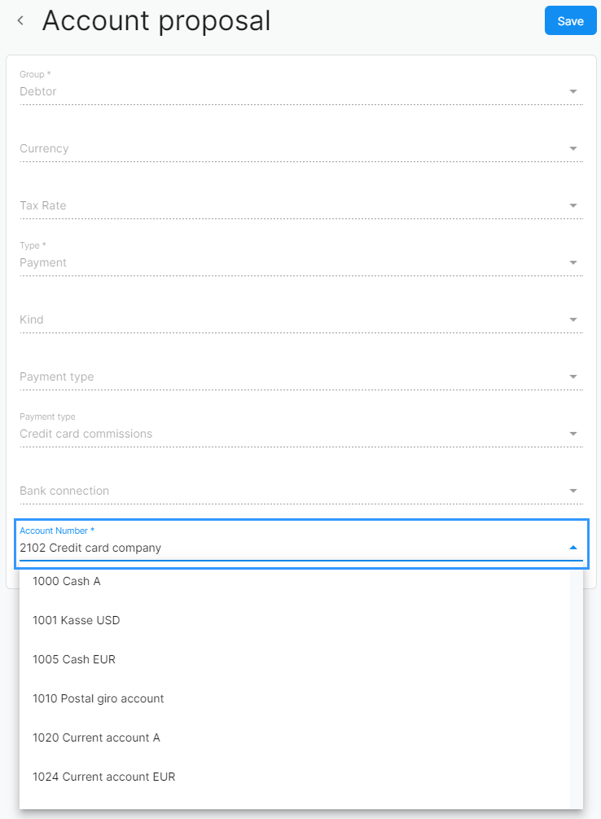Click into the Account Number field
The image size is (601, 819).
301,544
